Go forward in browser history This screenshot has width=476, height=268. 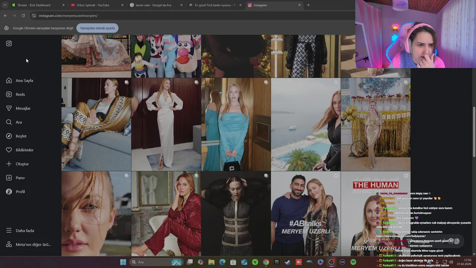[x=14, y=16]
